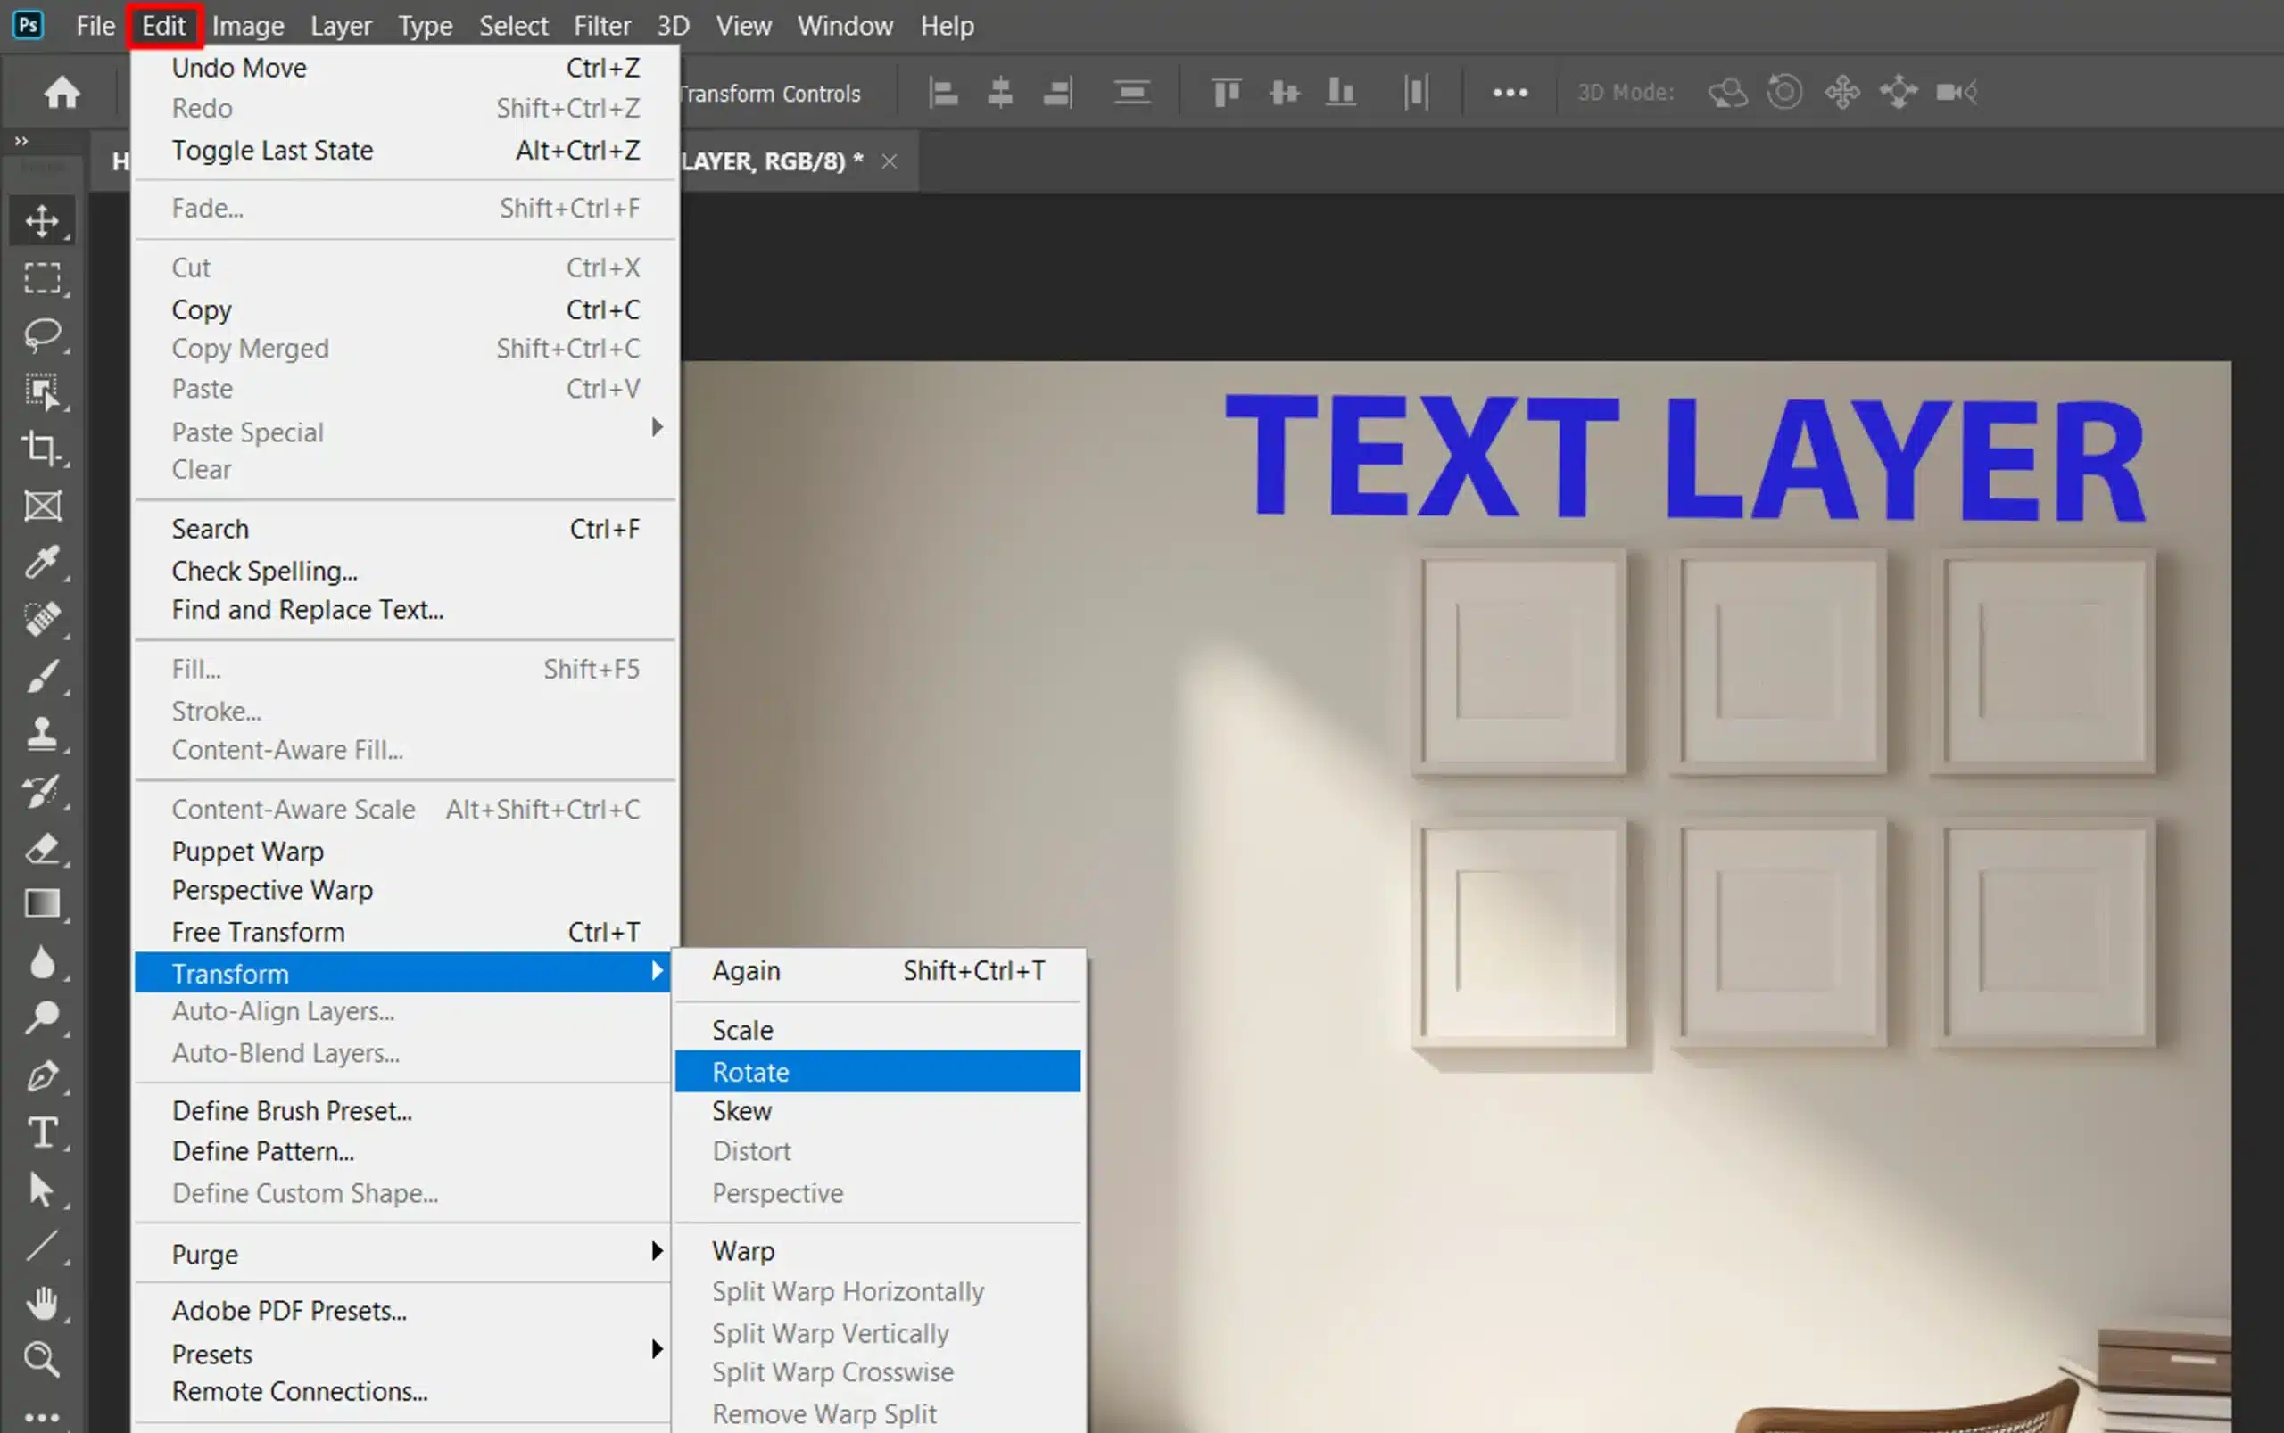This screenshot has width=2284, height=1433.
Task: Expand the Paste Special submenu
Action: [403, 432]
